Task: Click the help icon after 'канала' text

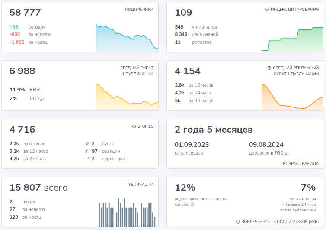Action: [x=192, y=205]
